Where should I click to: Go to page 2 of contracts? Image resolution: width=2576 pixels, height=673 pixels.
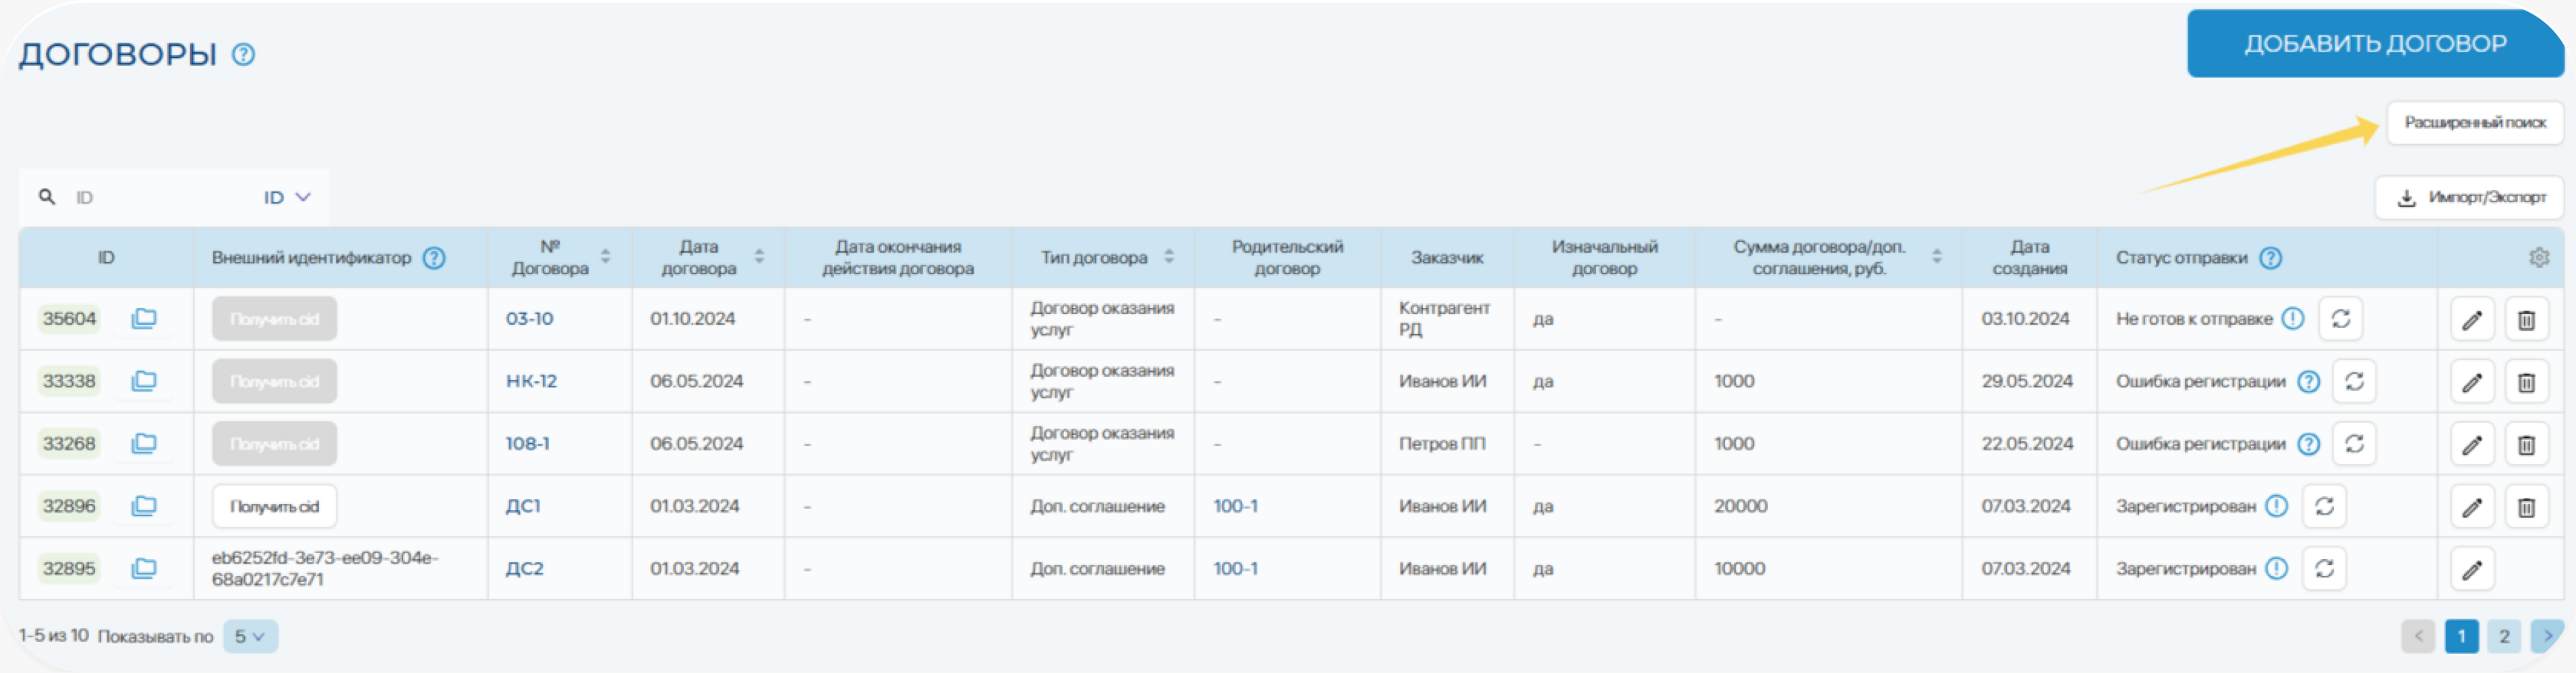pyautogui.click(x=2503, y=636)
